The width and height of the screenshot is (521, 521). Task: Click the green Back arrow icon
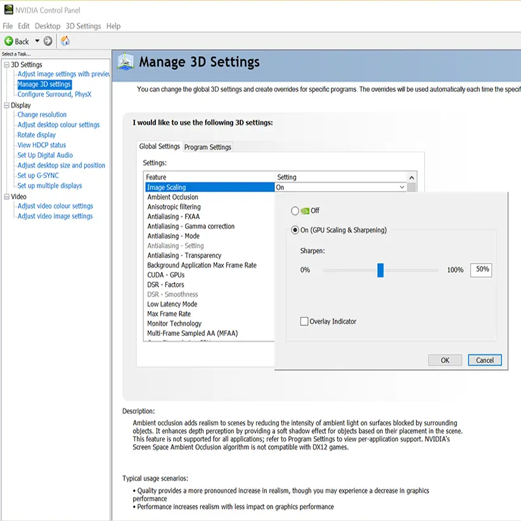9,41
